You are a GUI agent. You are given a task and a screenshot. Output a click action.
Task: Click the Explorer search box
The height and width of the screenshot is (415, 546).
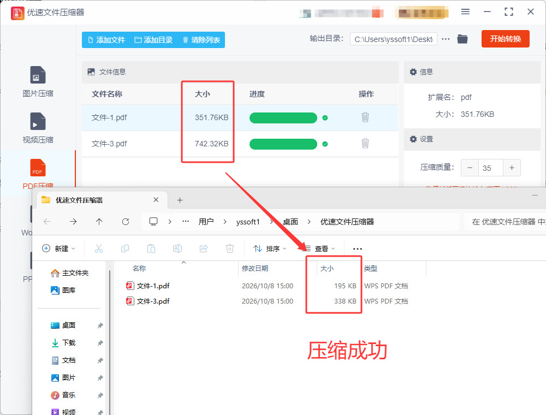506,222
